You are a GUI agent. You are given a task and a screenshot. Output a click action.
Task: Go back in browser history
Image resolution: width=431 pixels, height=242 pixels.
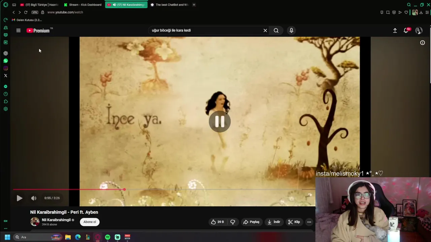coord(13,12)
